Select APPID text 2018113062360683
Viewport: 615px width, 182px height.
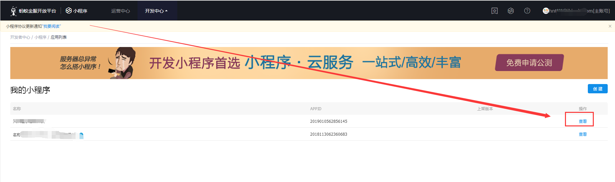pyautogui.click(x=329, y=134)
